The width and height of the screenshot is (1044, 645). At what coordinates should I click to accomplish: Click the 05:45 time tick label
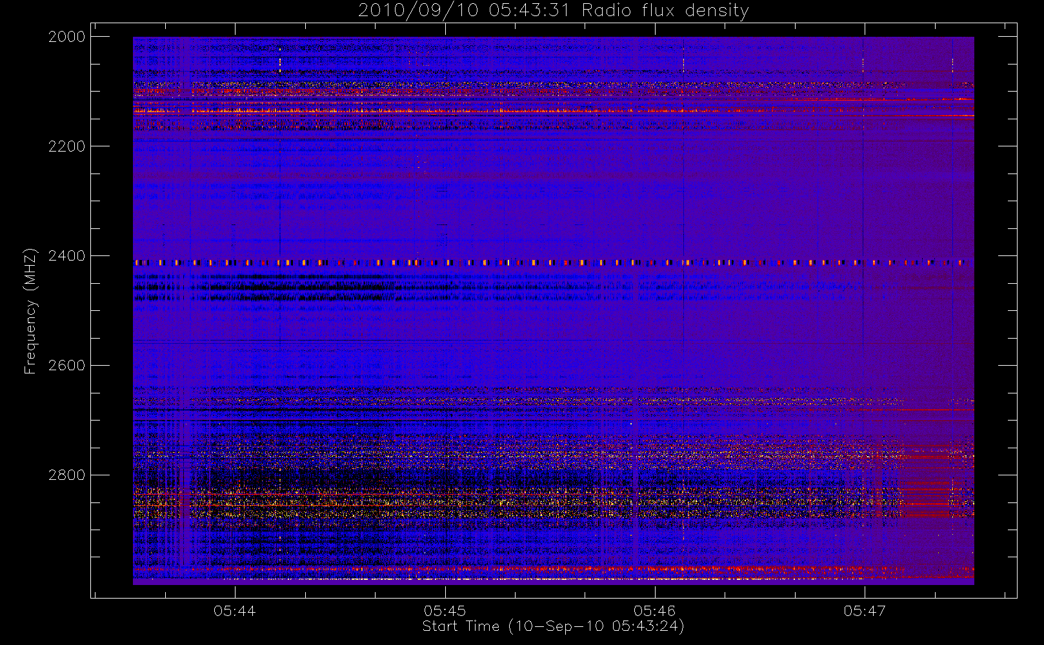coord(445,611)
